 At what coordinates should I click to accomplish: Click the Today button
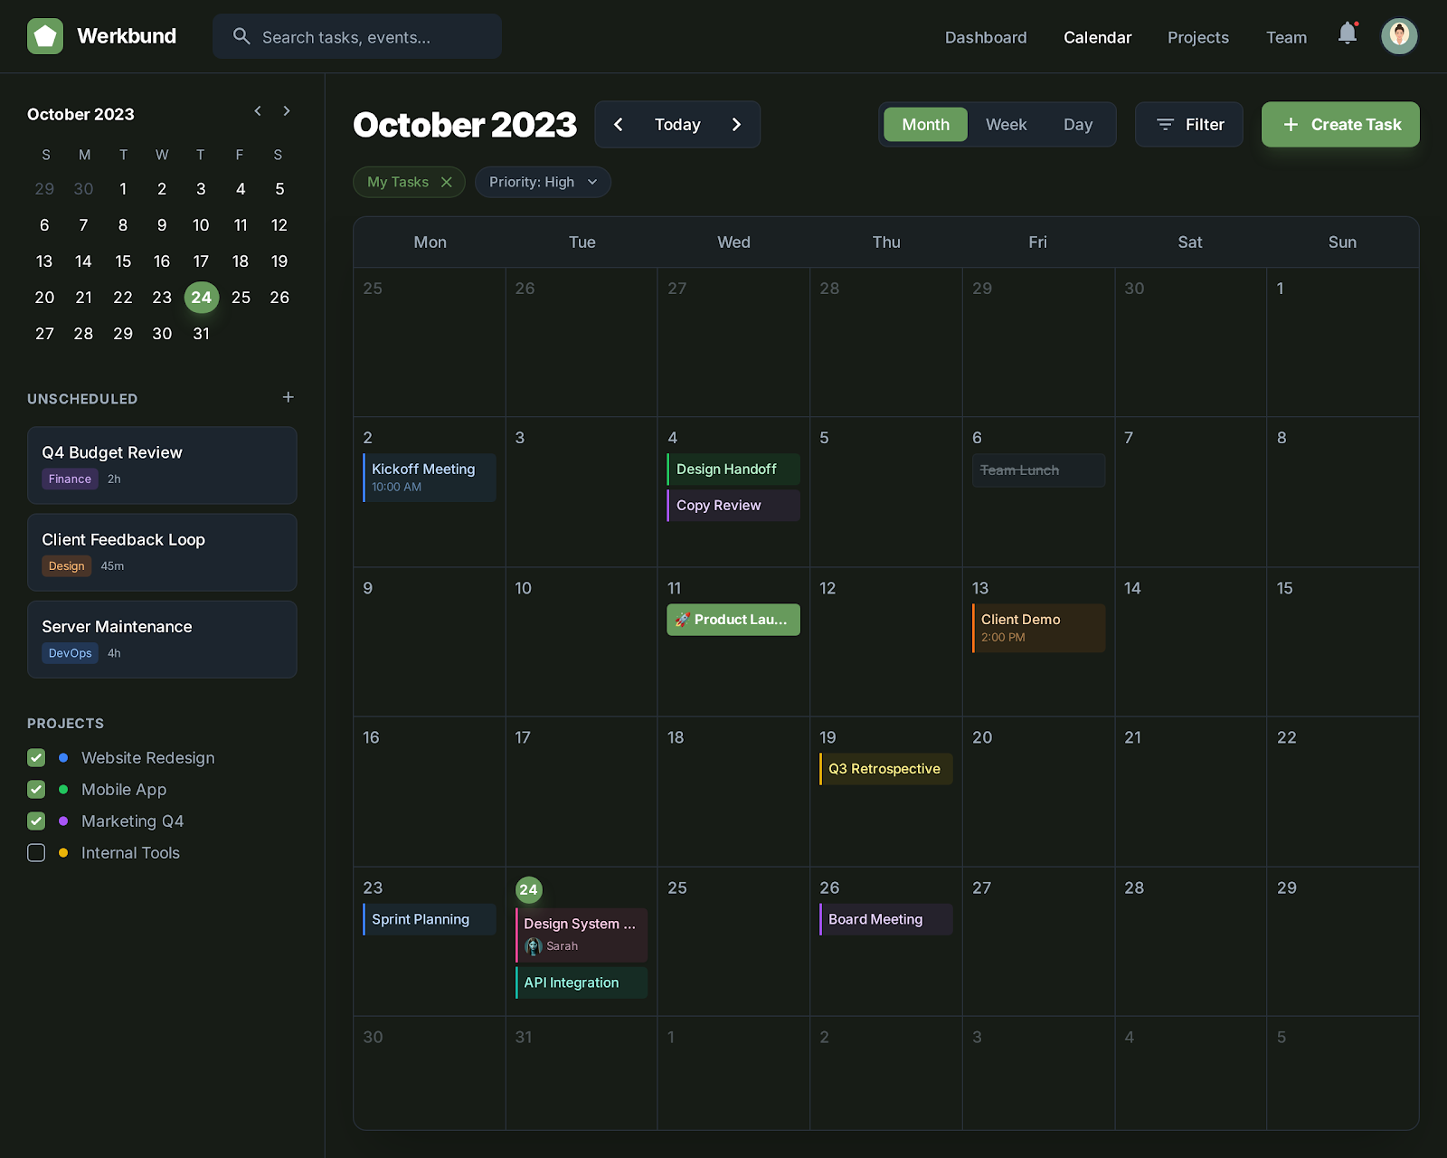[676, 124]
